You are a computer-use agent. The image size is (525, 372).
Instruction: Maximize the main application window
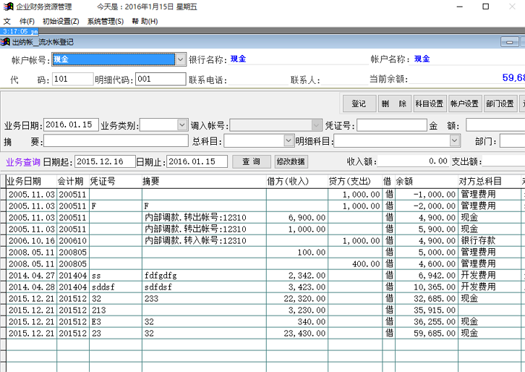(485, 7)
